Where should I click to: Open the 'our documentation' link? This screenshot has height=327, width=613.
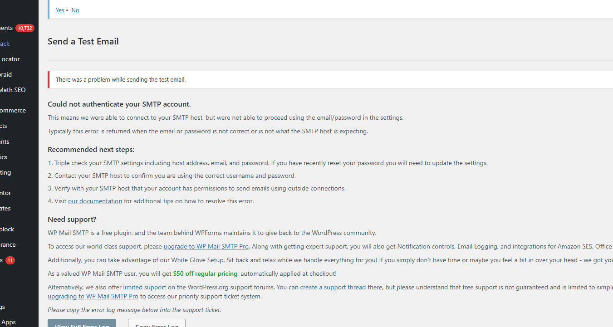(x=95, y=201)
